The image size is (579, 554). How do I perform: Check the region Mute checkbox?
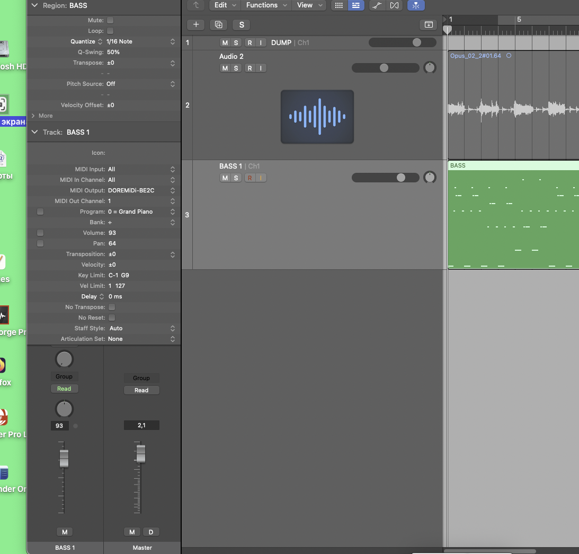tap(110, 20)
